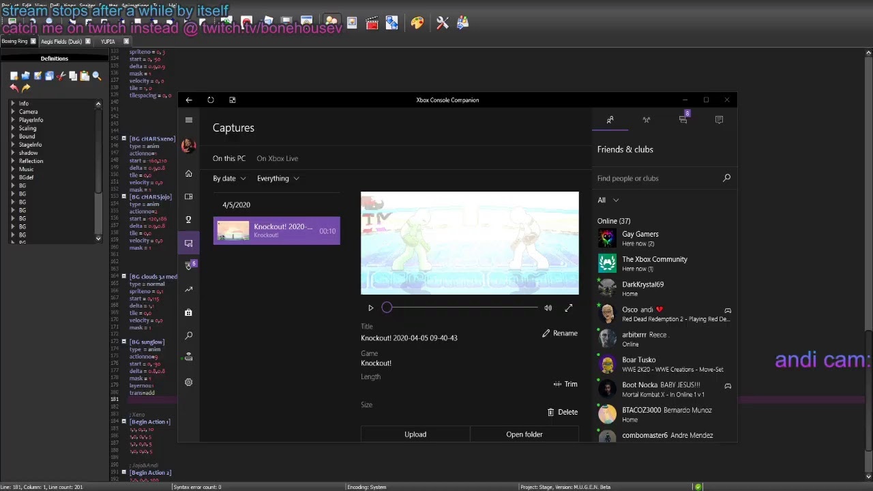The width and height of the screenshot is (873, 491).
Task: Click the Cut scissors icon in Definitions toolbar
Action: 61,76
